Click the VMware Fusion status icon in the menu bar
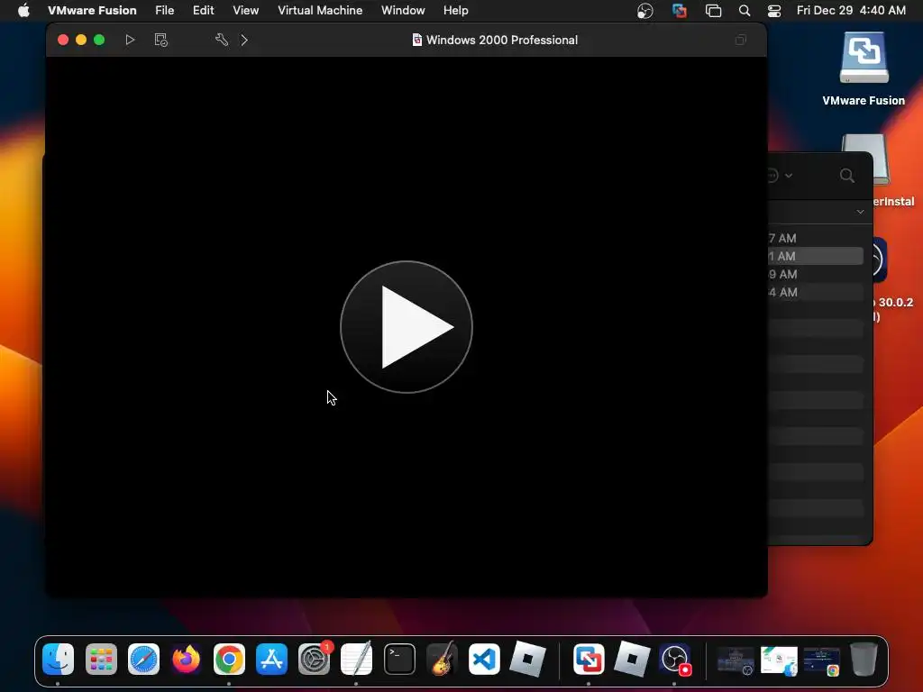Screen dimensions: 923x692 (680, 11)
